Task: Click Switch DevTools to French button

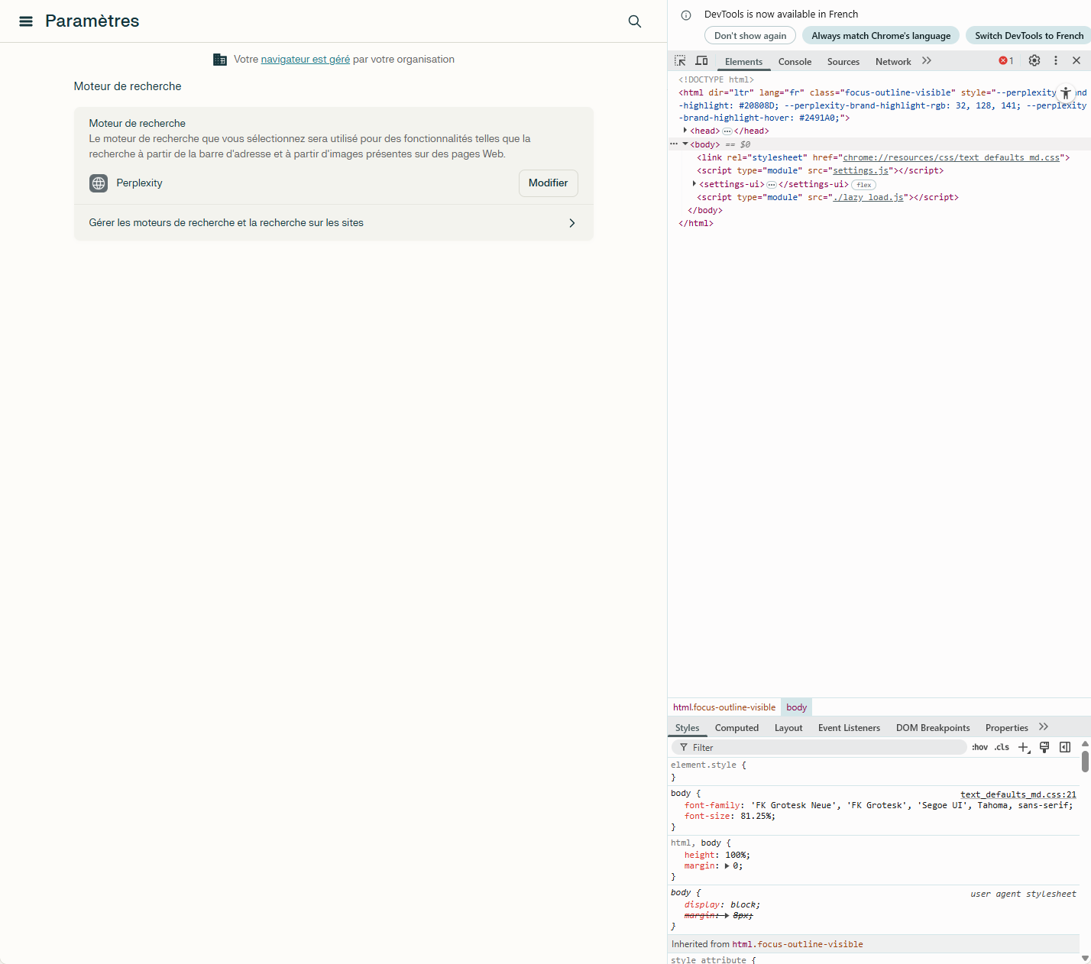Action: [1028, 35]
